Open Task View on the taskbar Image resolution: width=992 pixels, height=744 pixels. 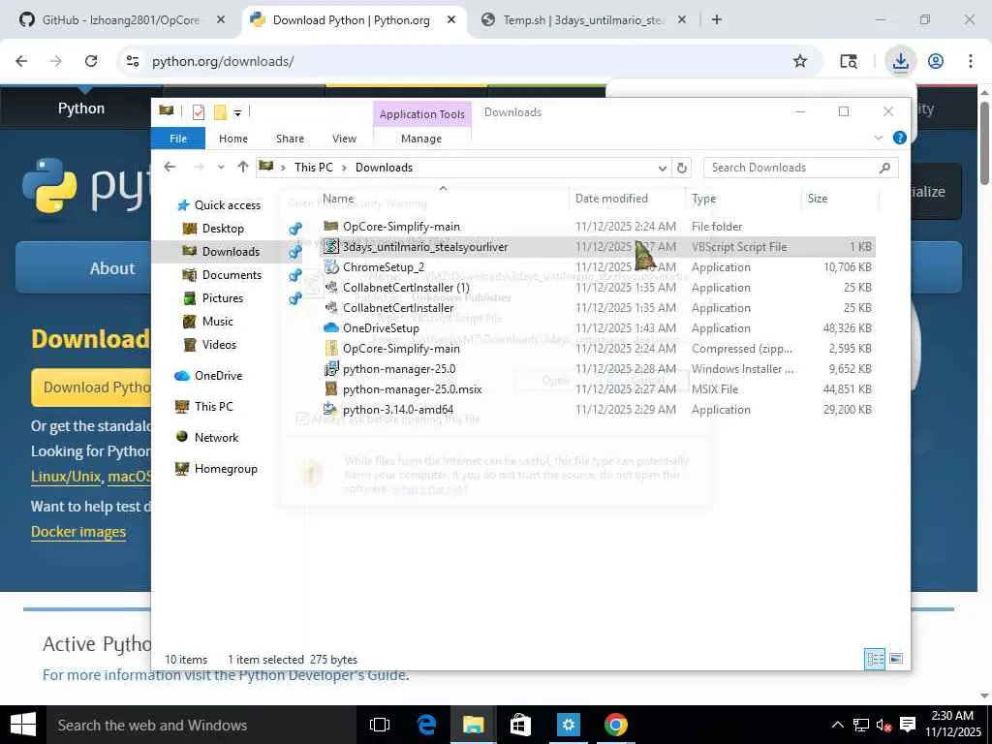click(x=380, y=725)
